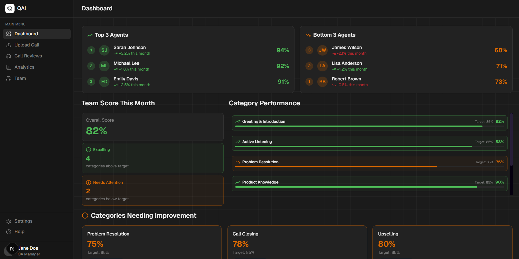
Task: Click the SJ avatar for Sarah Johnson
Action: [x=104, y=50]
